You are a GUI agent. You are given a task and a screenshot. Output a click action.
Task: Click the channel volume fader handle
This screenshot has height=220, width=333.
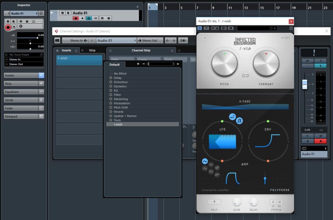pyautogui.click(x=305, y=84)
